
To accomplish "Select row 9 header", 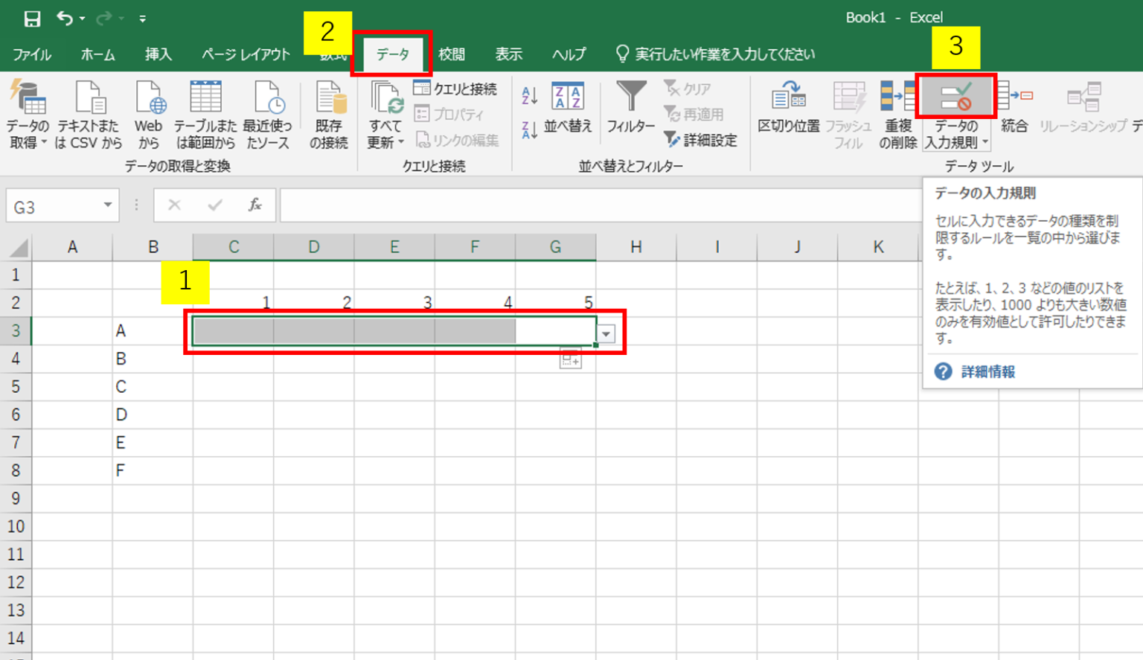I will point(16,499).
